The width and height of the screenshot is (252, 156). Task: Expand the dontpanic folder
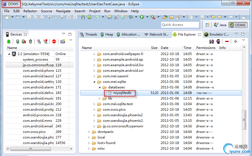pyautogui.click(x=89, y=132)
